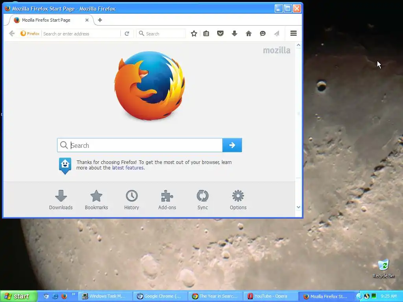The image size is (403, 302).
Task: Expand quick launch overflow chevron
Action: 74,294
